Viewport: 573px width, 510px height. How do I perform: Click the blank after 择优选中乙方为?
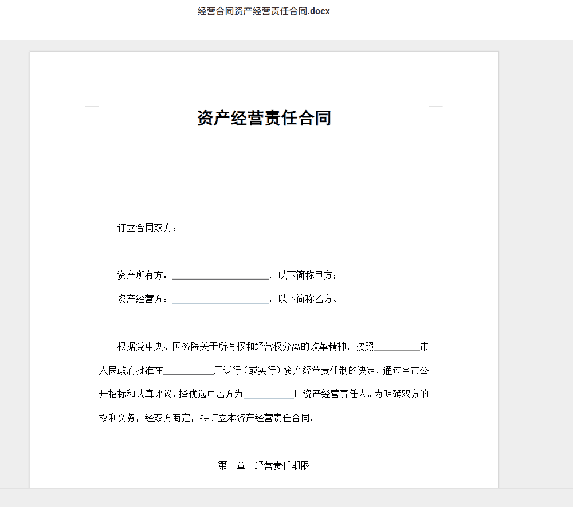click(x=269, y=395)
